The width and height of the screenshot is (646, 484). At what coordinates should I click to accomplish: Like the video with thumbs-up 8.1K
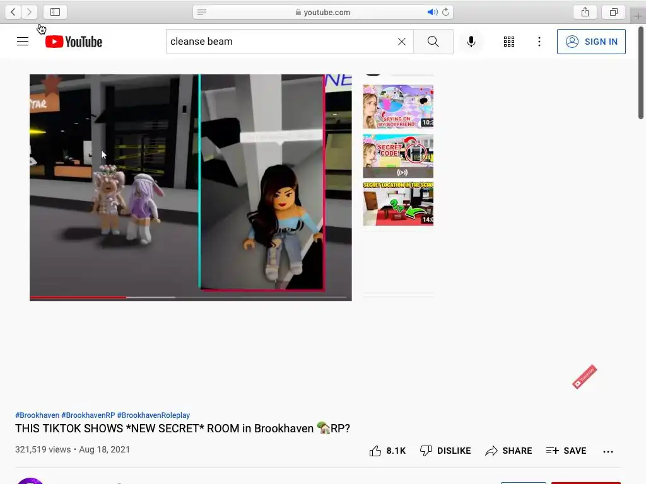387,451
